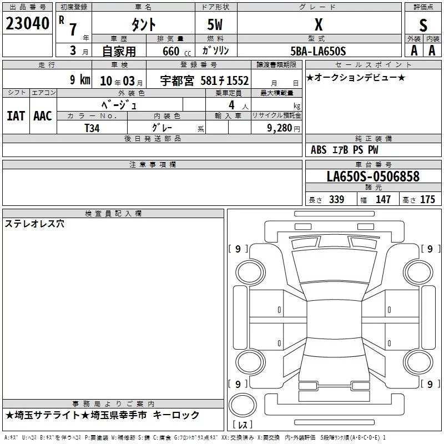Select recycle deposit 9,280円
Screen dimensions: 444x444
(x=284, y=128)
